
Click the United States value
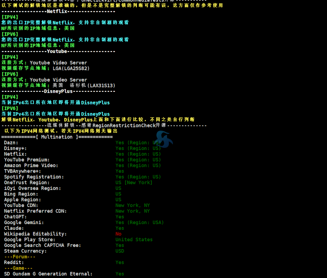134,240
